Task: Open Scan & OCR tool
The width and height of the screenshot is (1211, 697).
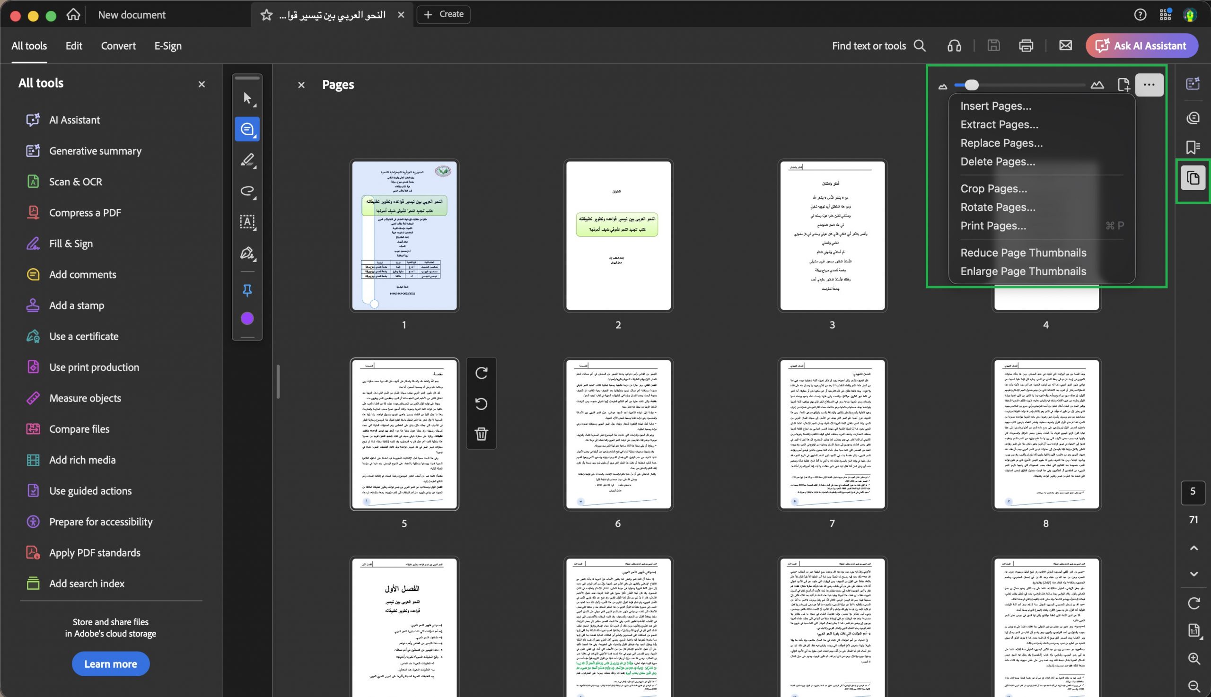Action: 64,182
